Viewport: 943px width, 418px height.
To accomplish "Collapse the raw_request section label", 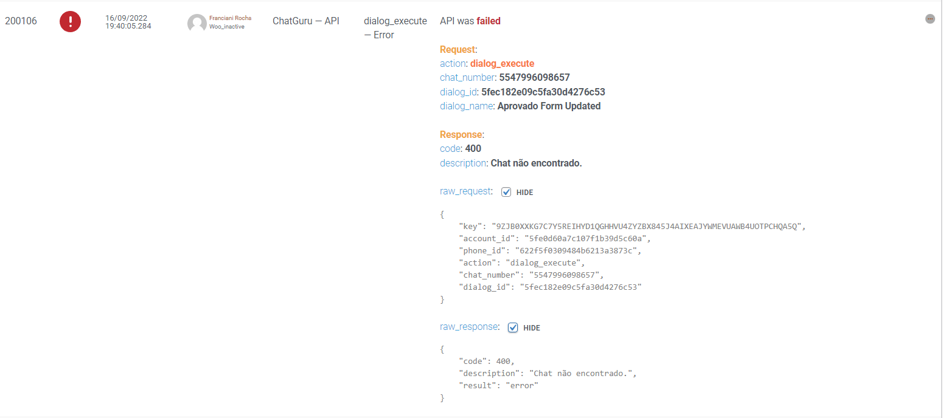I will click(x=465, y=191).
